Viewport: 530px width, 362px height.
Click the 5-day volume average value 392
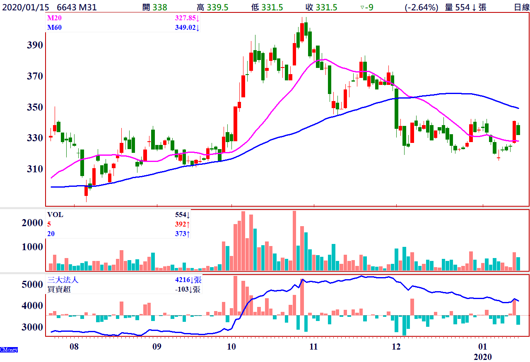[x=182, y=224]
